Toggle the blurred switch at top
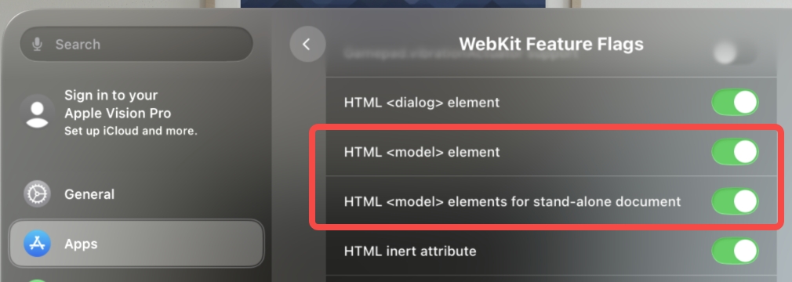Viewport: 792px width, 282px height. pos(735,53)
